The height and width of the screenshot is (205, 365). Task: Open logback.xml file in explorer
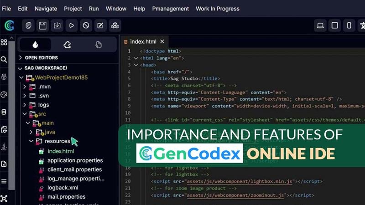point(63,188)
